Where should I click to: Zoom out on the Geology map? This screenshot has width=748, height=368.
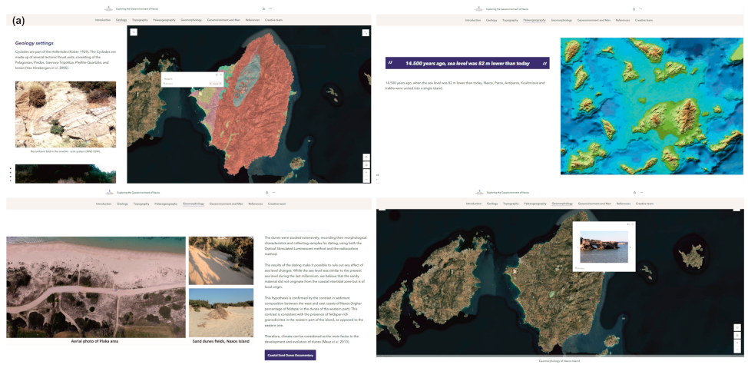coord(366,179)
